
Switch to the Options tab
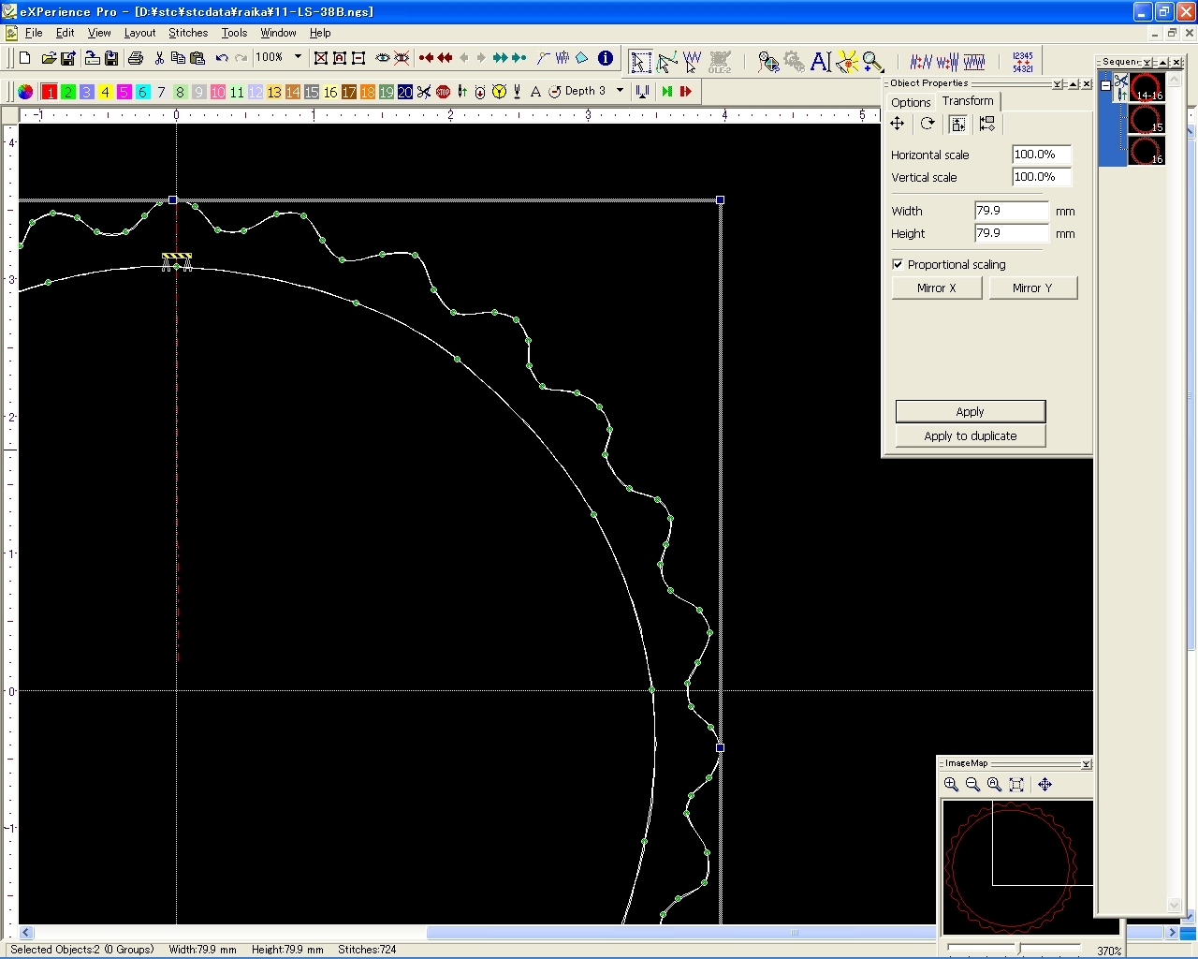coord(911,102)
